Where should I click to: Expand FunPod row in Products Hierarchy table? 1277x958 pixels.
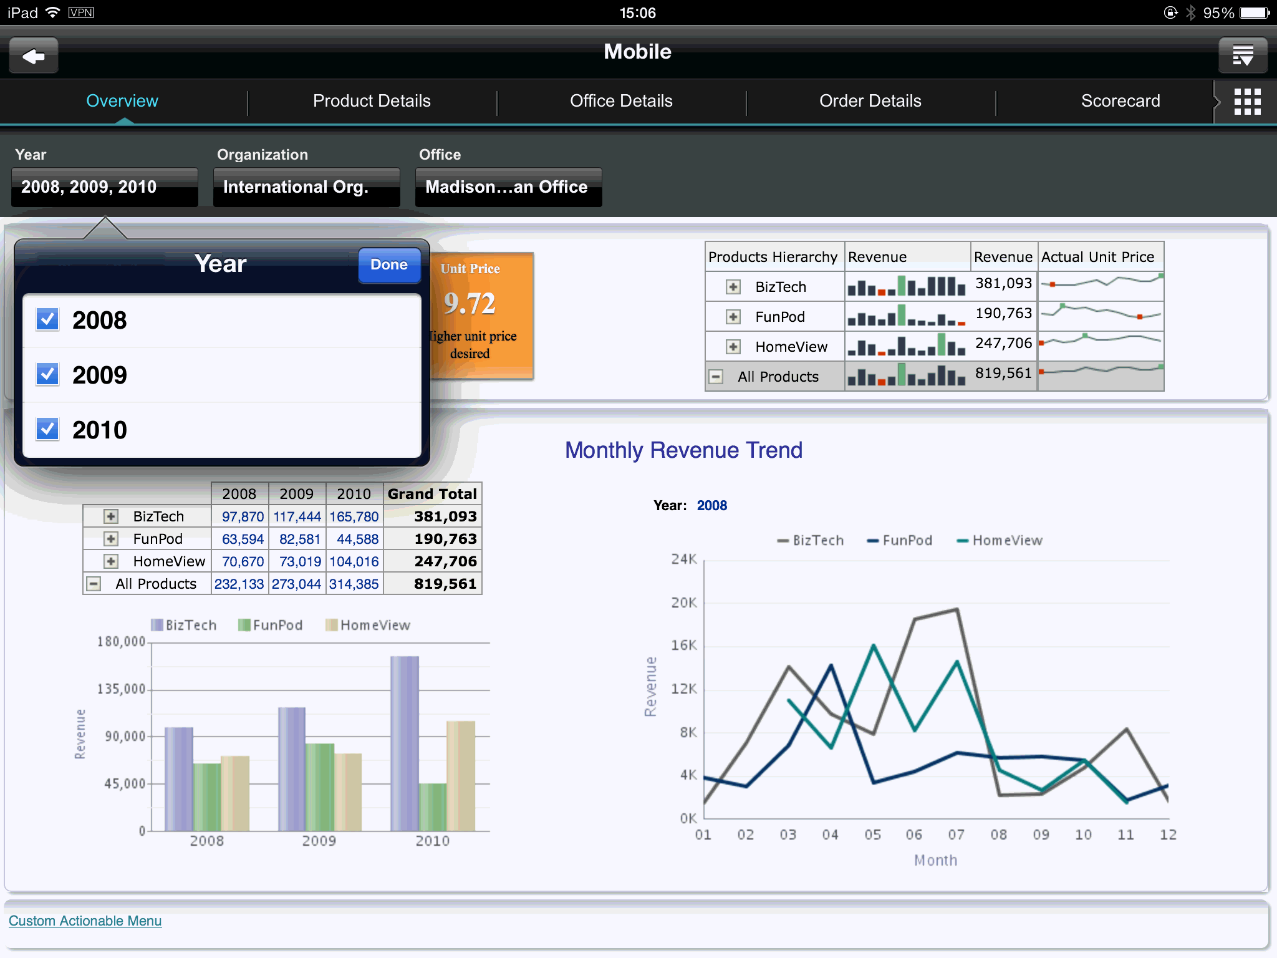(x=733, y=317)
